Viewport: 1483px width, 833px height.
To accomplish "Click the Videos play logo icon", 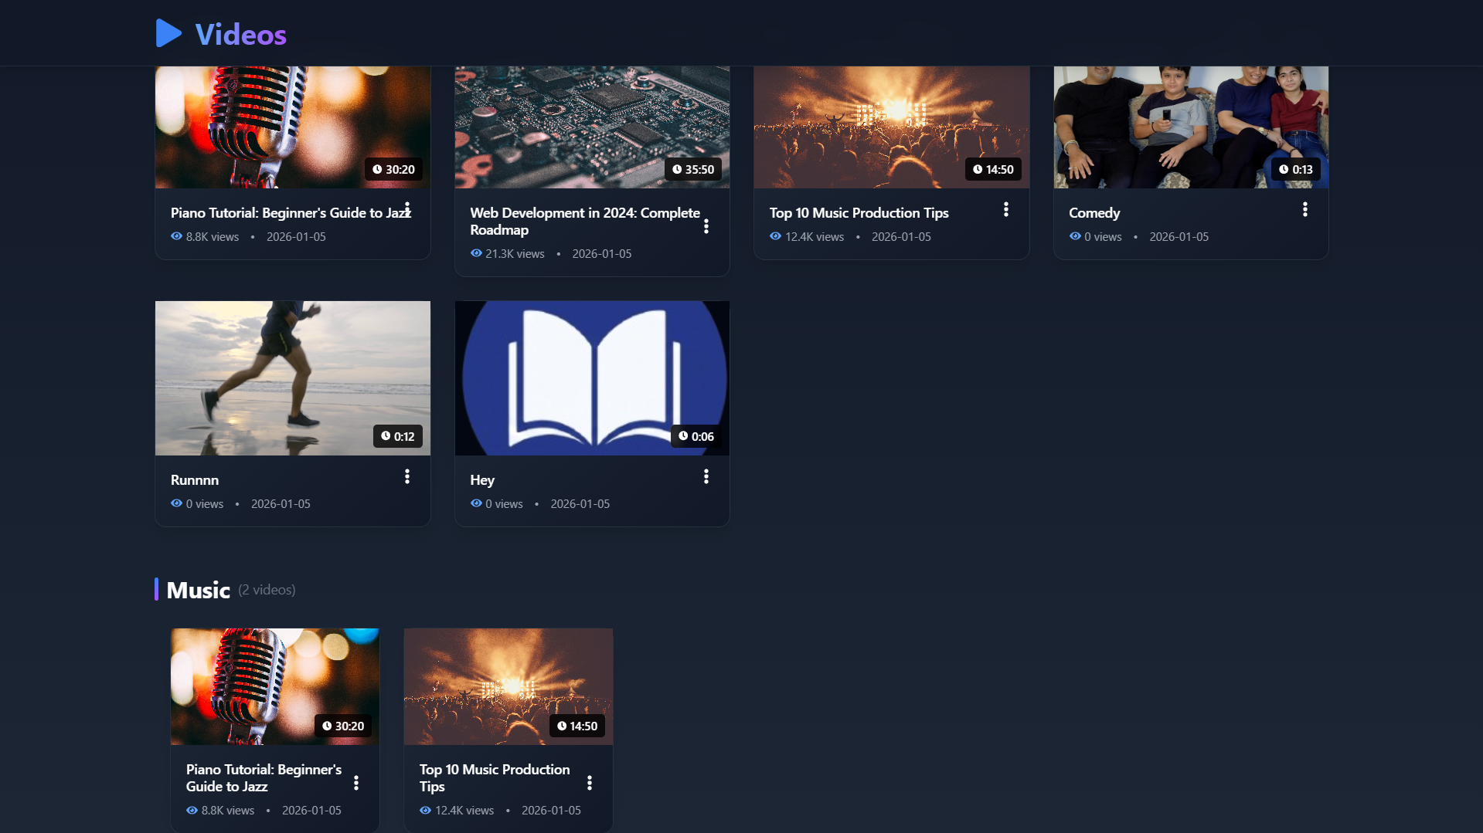I will point(168,34).
